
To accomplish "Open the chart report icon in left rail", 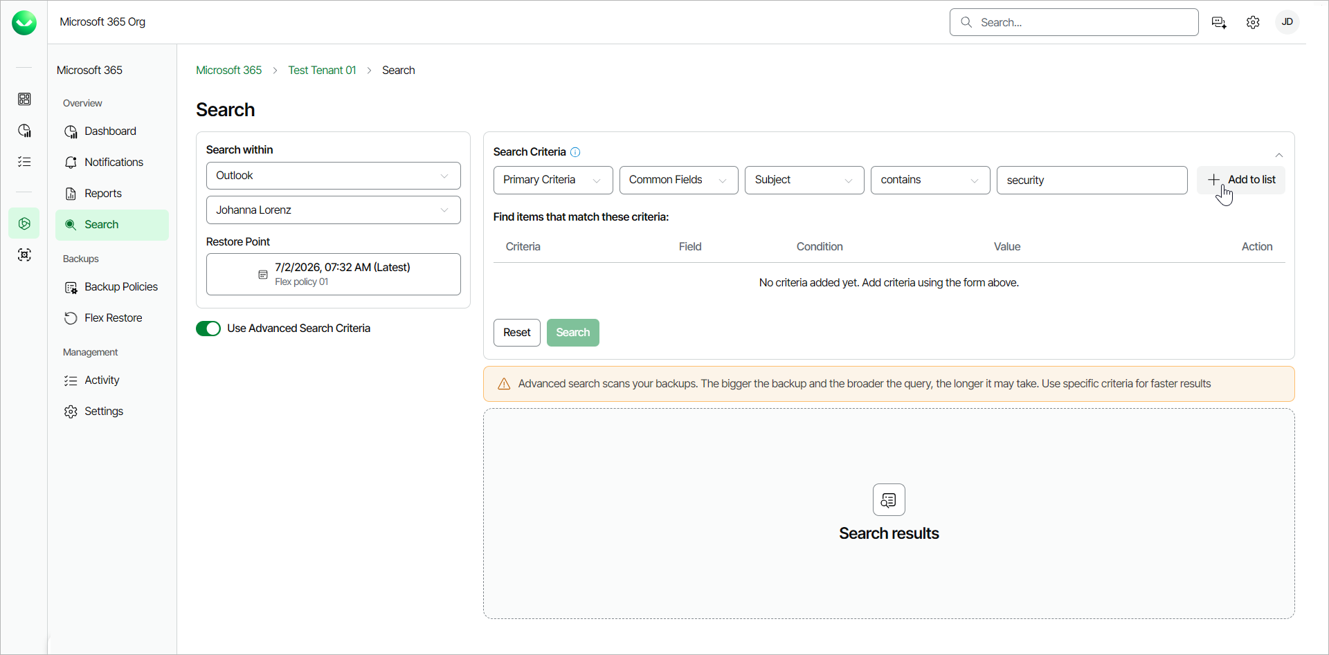I will tap(24, 131).
